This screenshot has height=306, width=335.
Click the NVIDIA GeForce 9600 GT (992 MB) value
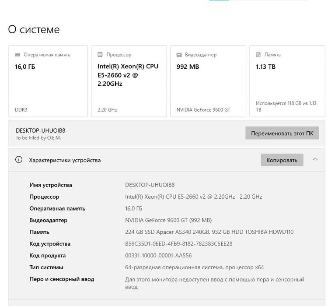point(168,220)
